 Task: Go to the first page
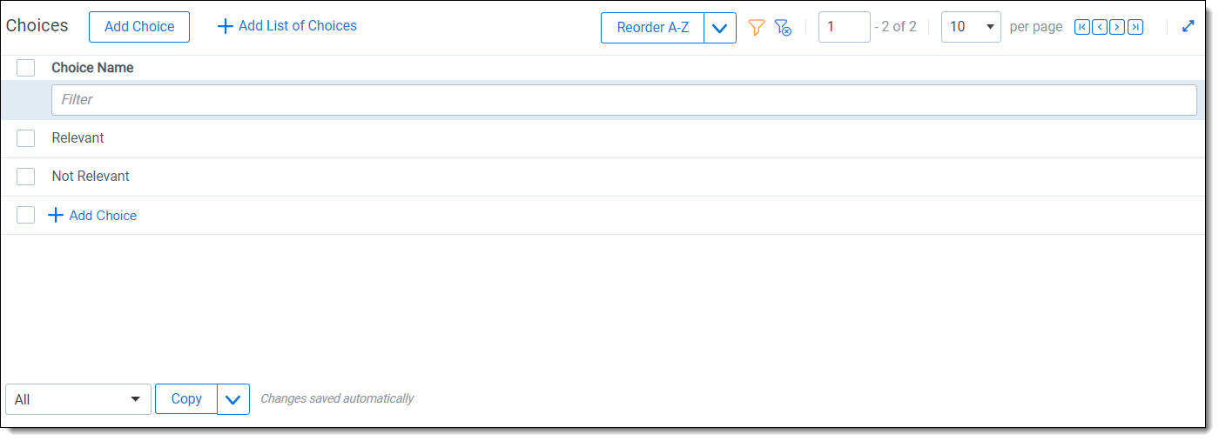[x=1082, y=27]
